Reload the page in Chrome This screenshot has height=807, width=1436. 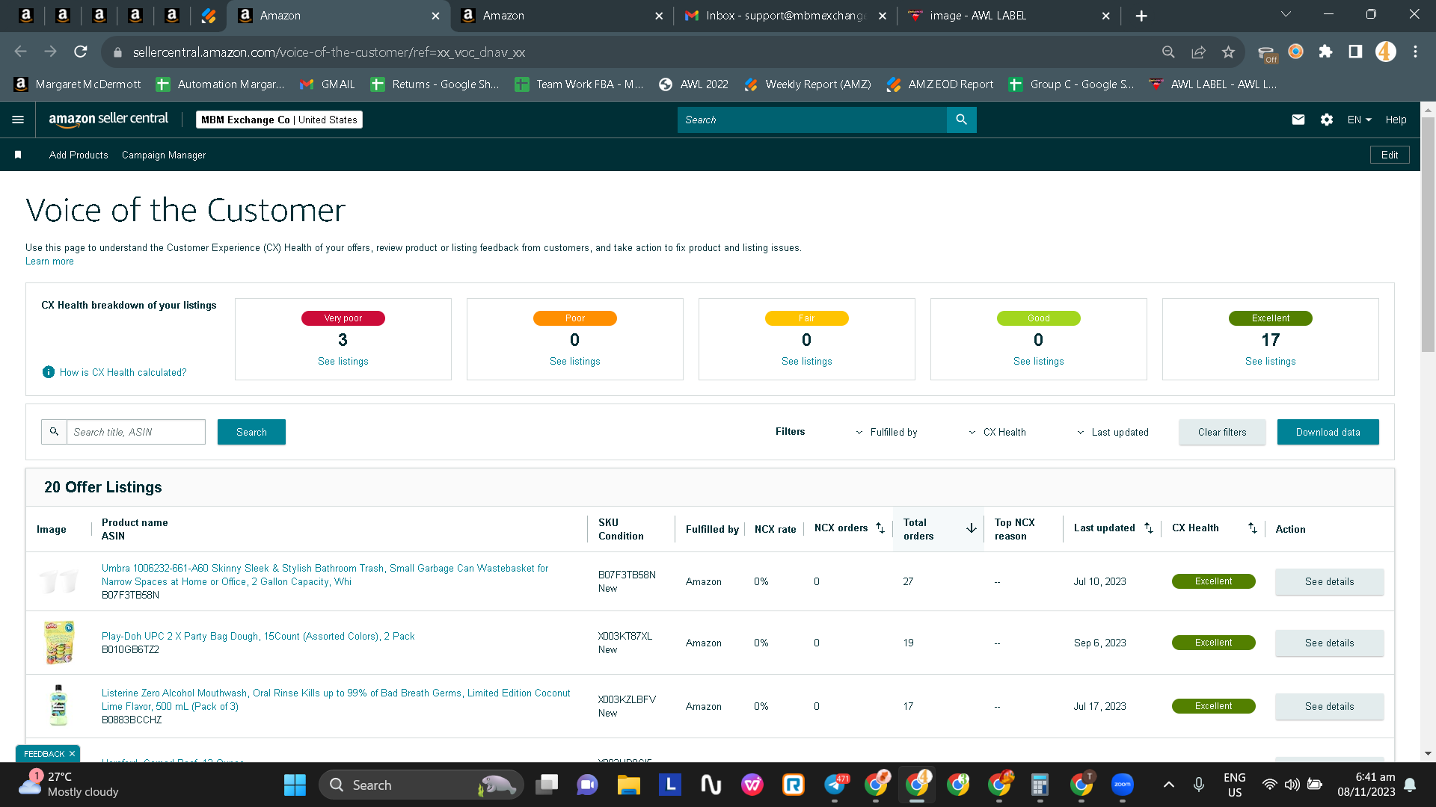81,52
